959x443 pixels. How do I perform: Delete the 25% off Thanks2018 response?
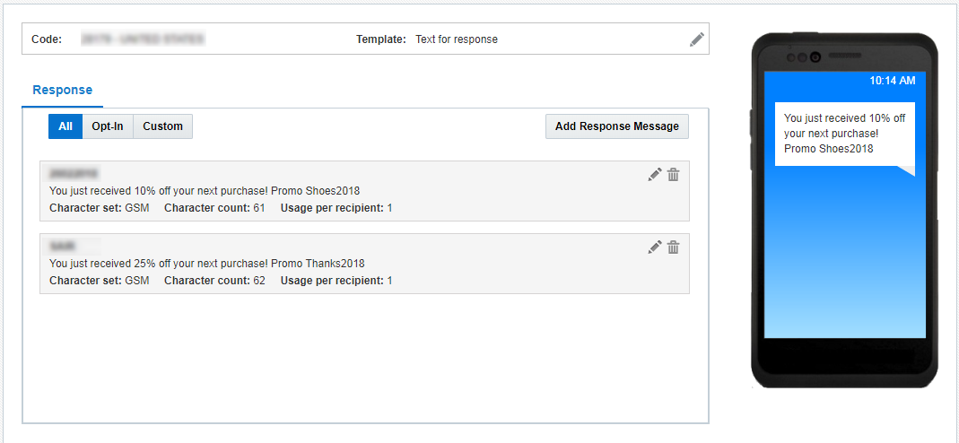click(x=674, y=248)
